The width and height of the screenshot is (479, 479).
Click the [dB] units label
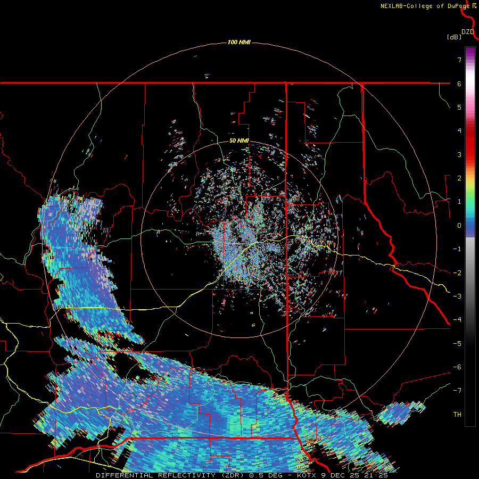point(455,37)
